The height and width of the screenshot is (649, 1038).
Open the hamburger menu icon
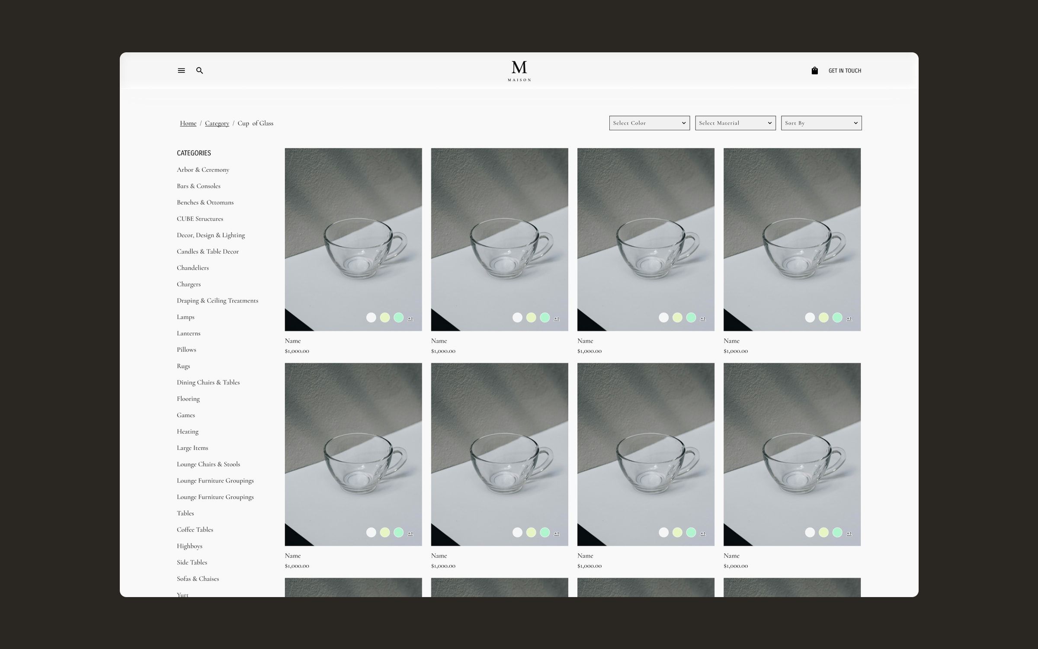181,71
